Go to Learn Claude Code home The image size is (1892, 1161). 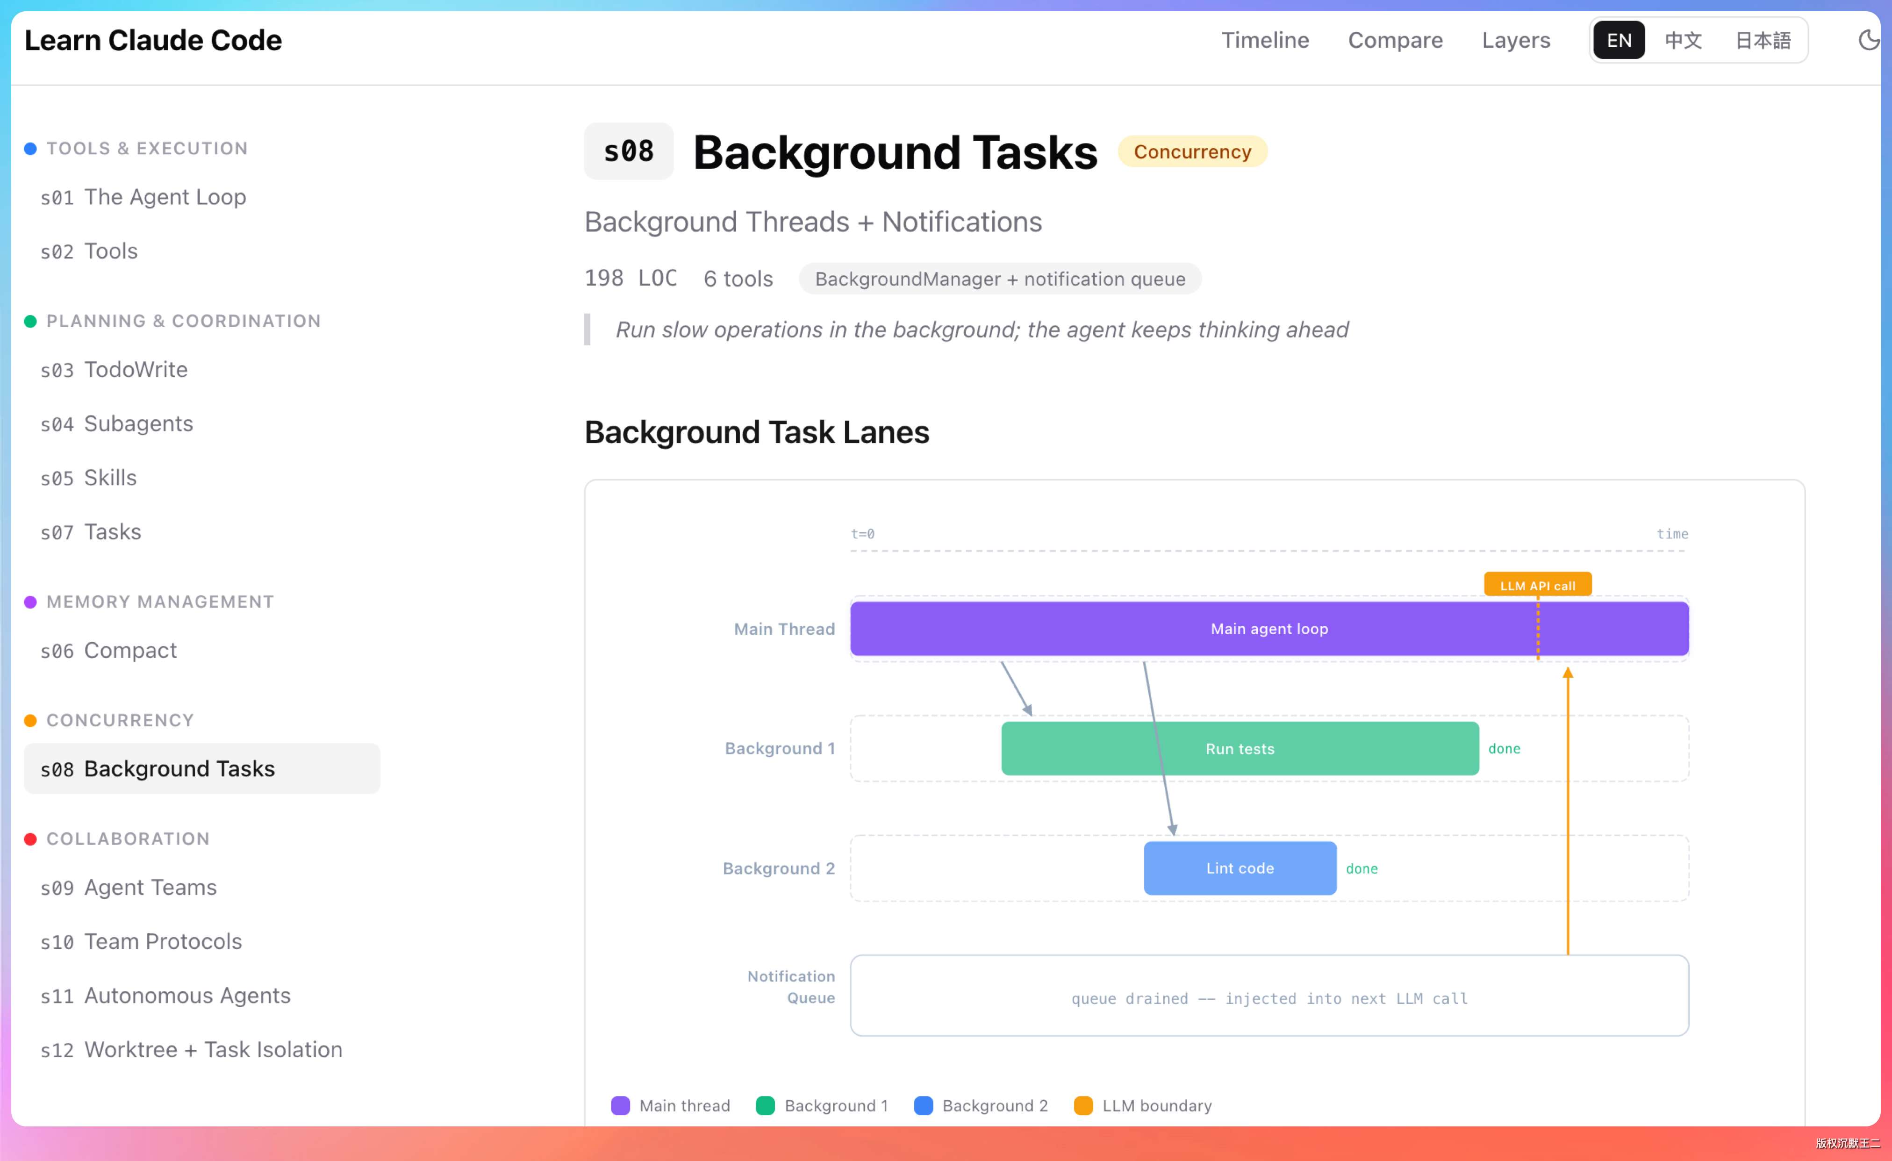153,40
